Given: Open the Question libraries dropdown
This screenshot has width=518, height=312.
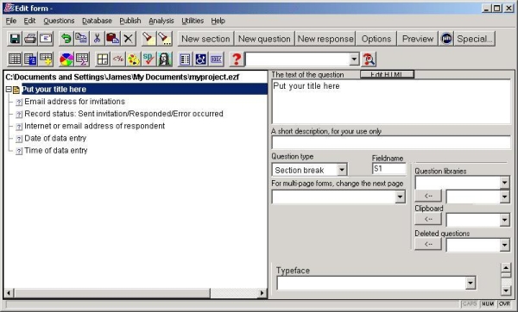Looking at the screenshot, I should 504,183.
